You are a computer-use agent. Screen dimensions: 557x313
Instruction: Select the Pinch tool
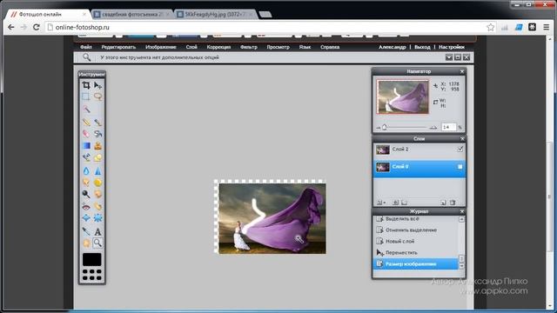(97, 218)
